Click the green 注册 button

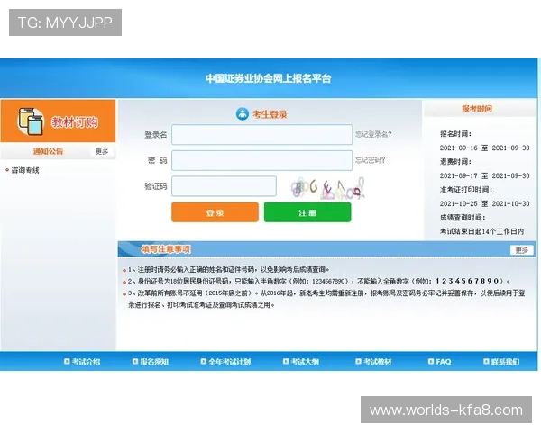click(x=307, y=212)
